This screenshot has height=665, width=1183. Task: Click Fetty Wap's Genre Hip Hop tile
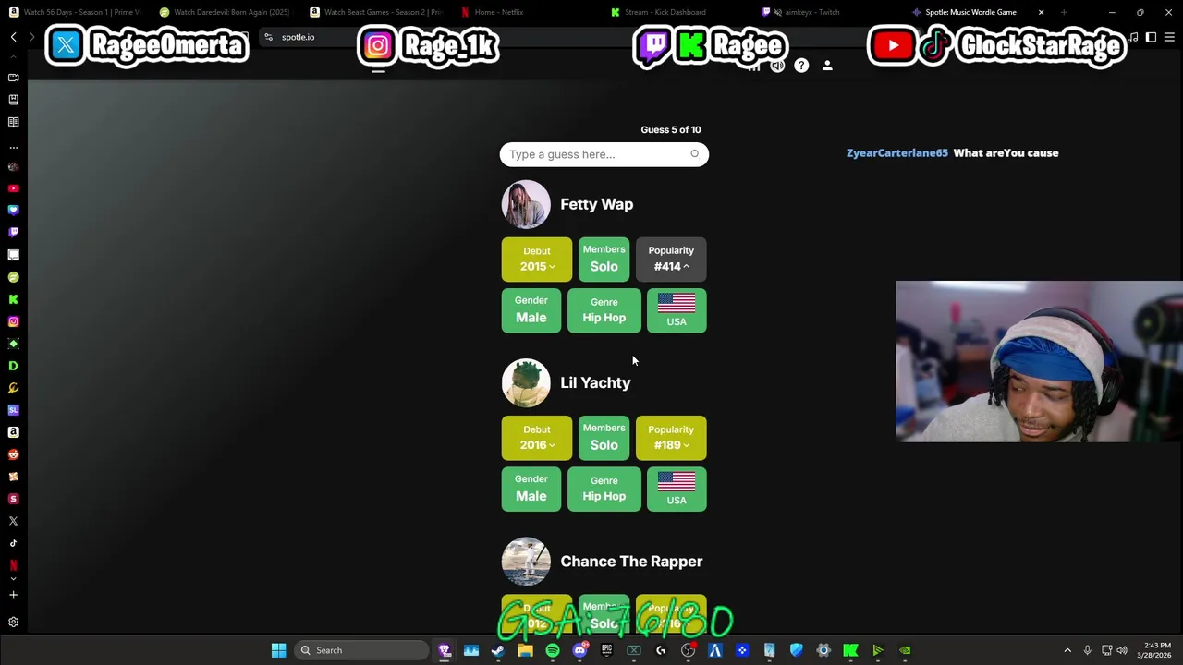604,309
